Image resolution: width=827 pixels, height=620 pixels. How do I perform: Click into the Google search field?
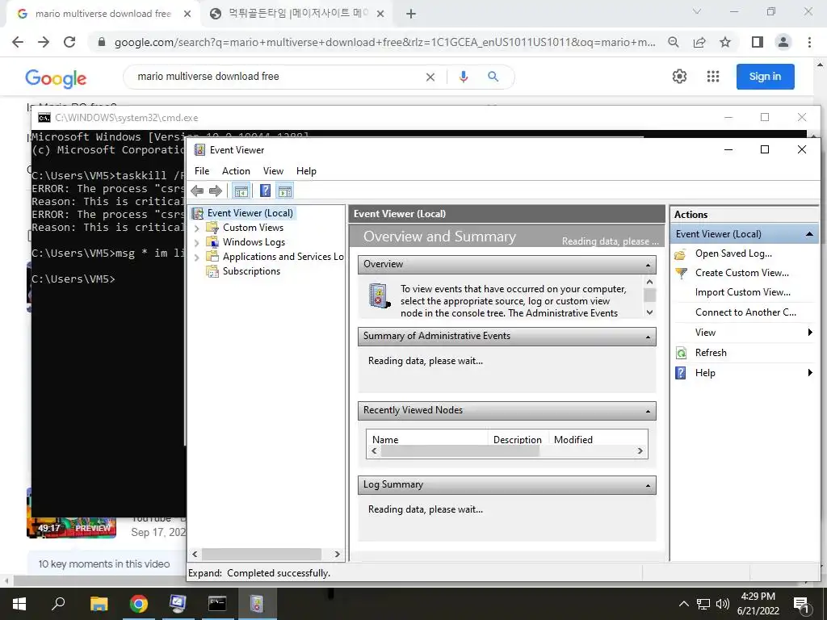click(279, 77)
